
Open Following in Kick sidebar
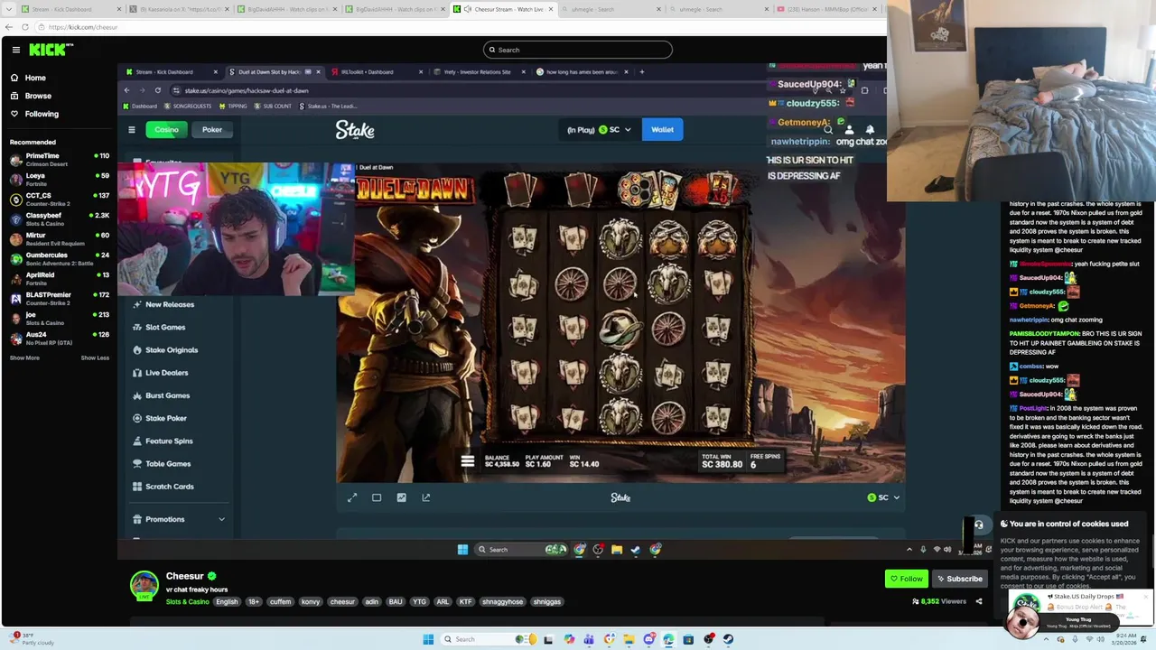(34, 114)
